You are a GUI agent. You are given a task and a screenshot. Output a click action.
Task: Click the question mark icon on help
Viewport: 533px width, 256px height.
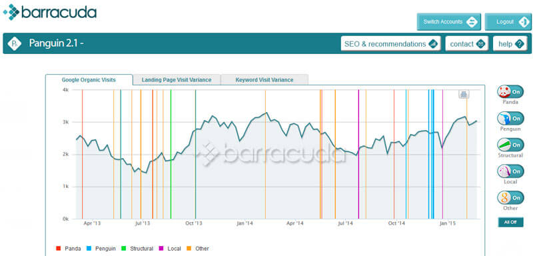[519, 44]
